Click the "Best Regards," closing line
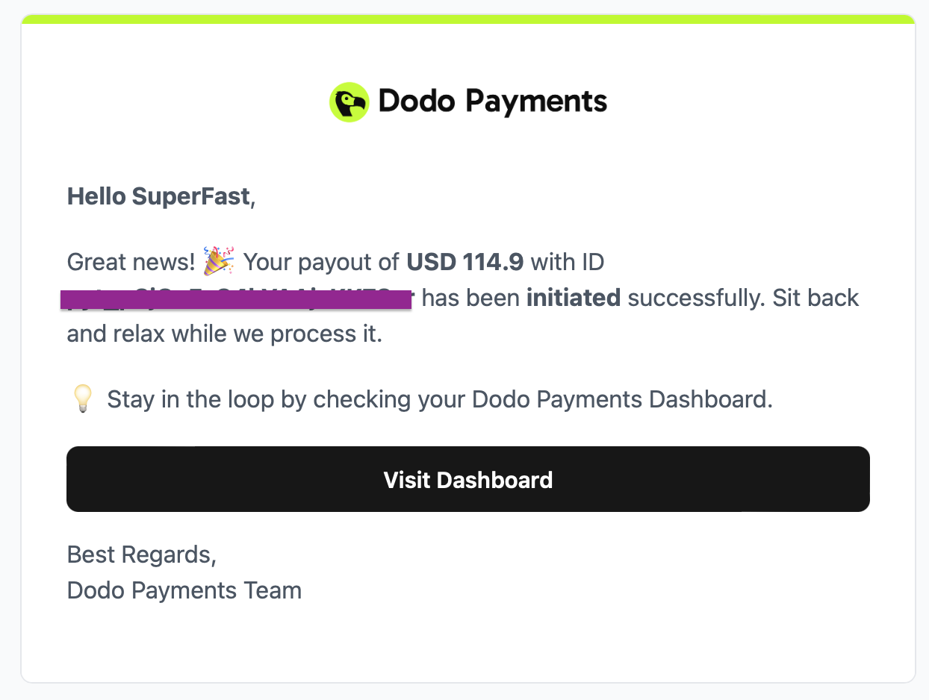929x700 pixels. [x=142, y=554]
